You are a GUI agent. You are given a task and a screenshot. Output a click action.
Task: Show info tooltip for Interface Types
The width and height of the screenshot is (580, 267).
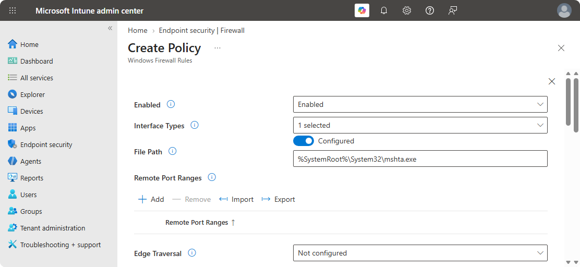coord(195,125)
